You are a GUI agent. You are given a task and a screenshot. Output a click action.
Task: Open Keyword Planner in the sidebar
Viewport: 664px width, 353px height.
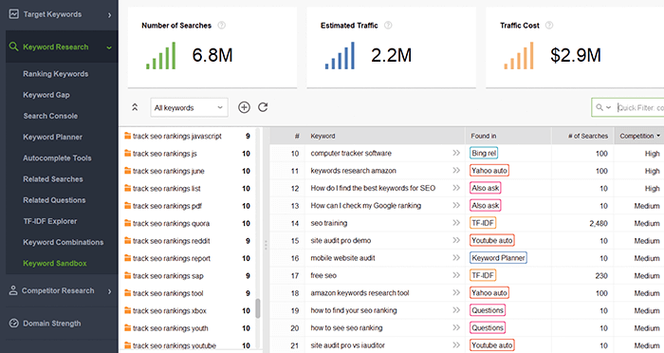point(52,137)
